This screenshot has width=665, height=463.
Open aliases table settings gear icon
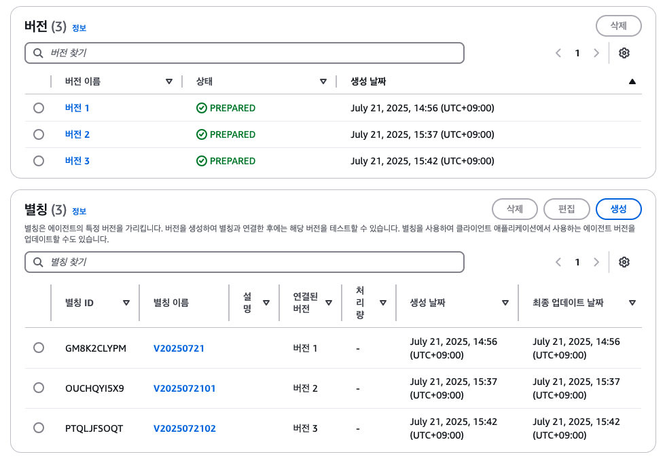624,262
